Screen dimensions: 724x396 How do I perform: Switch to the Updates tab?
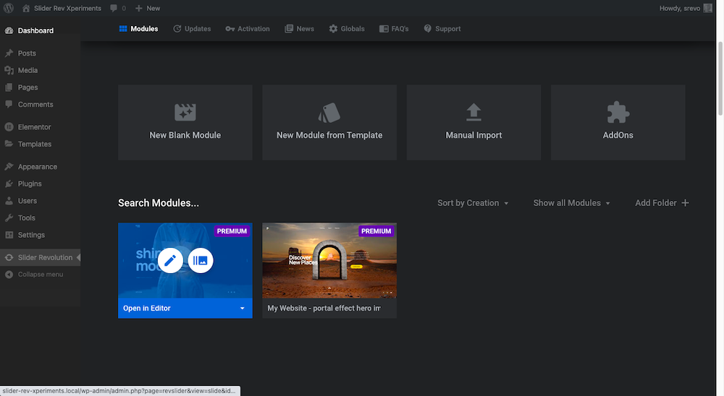[192, 29]
